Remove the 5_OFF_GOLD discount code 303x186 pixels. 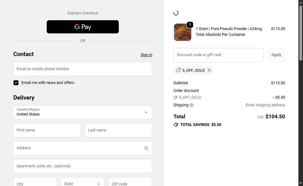coord(209,70)
